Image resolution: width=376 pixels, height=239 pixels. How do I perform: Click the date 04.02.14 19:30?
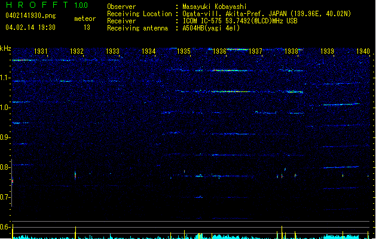point(30,27)
